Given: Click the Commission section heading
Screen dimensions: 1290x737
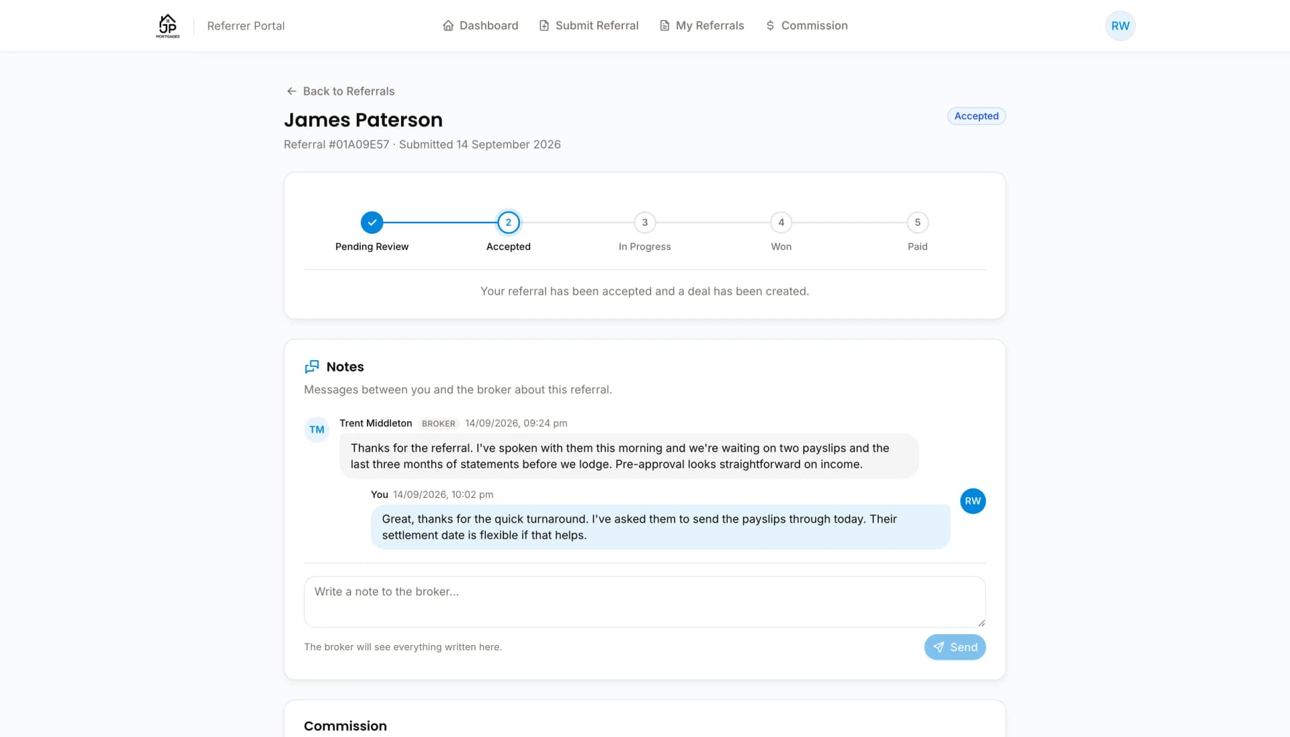Looking at the screenshot, I should coord(345,726).
